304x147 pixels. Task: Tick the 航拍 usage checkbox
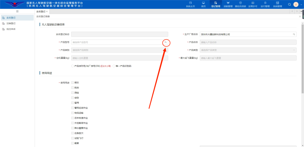[73, 88]
